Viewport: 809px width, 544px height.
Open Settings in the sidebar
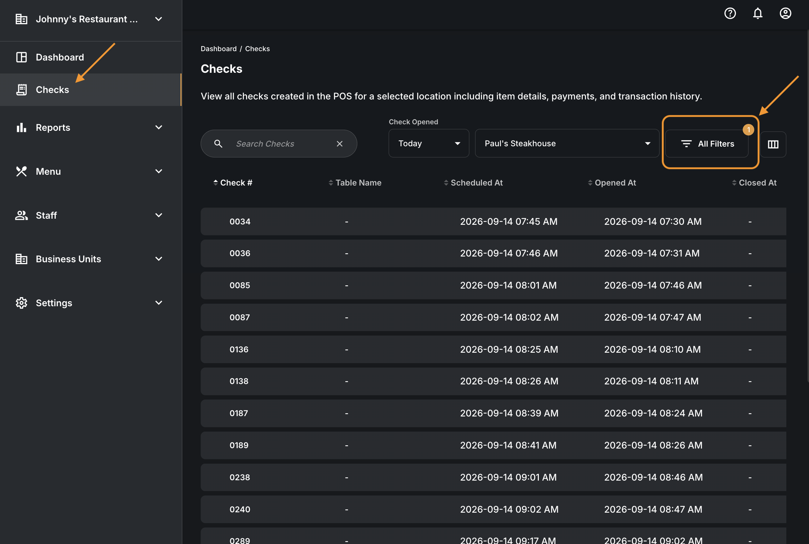click(x=90, y=303)
